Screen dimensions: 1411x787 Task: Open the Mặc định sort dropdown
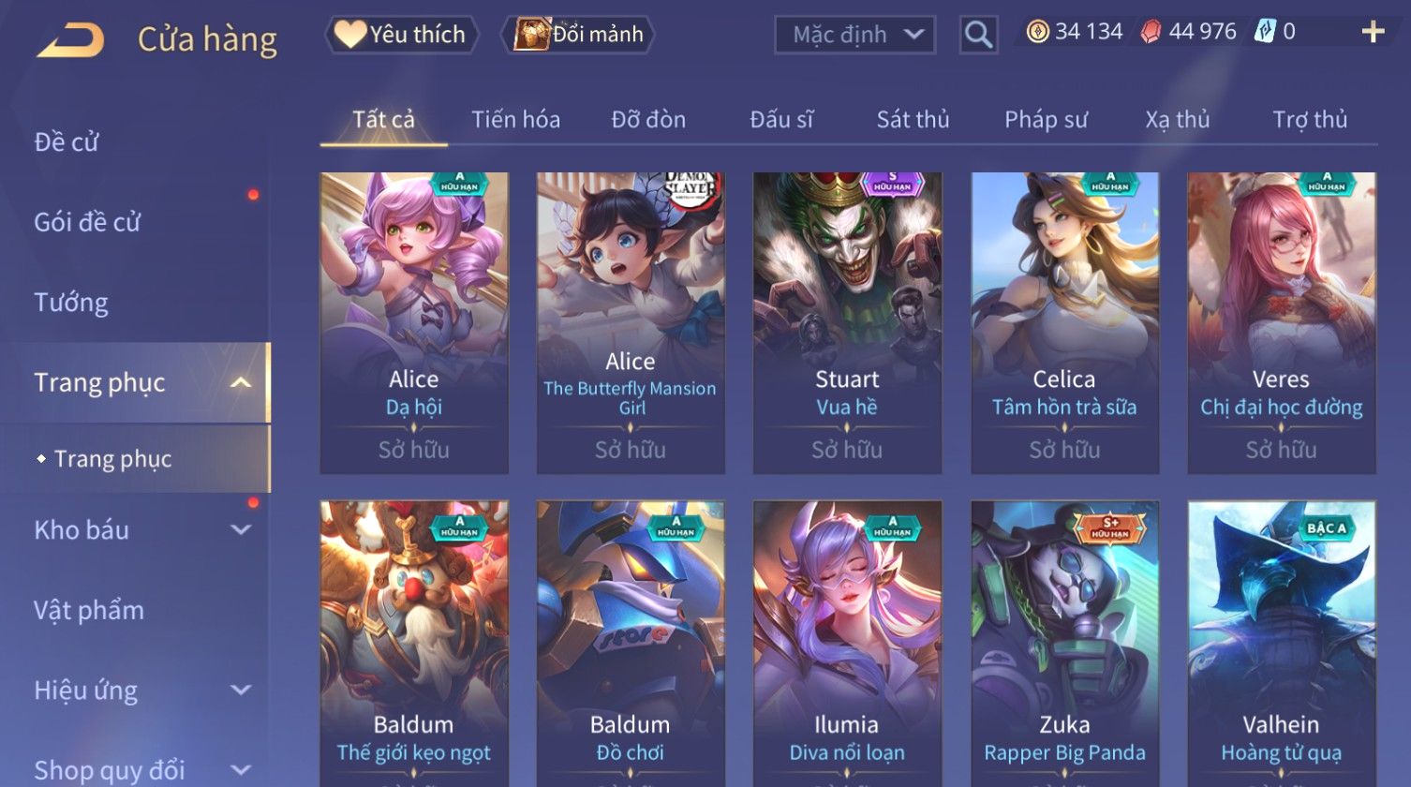(855, 35)
